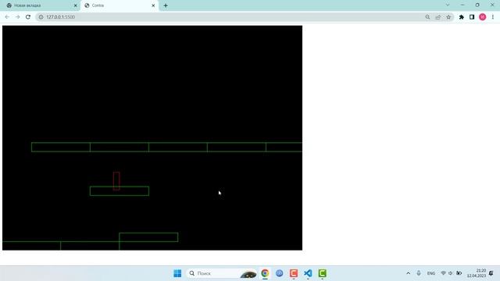
Task: Select the Contra tab
Action: click(120, 5)
